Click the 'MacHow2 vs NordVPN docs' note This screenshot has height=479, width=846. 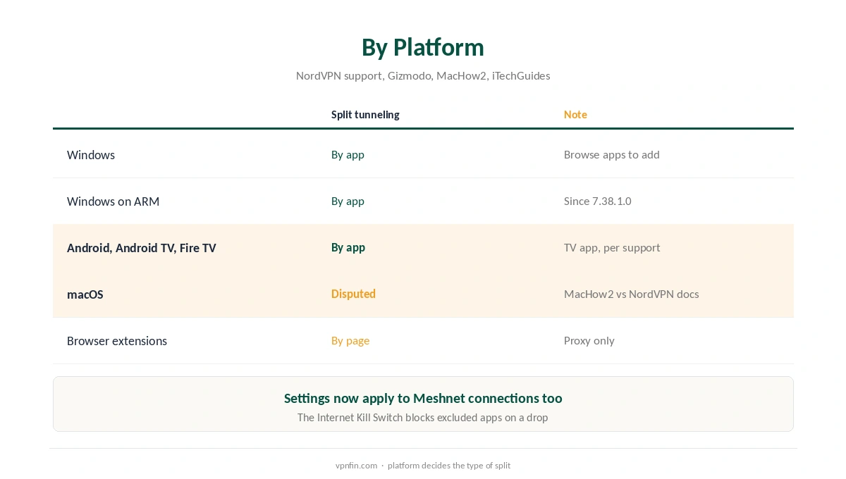pos(632,294)
